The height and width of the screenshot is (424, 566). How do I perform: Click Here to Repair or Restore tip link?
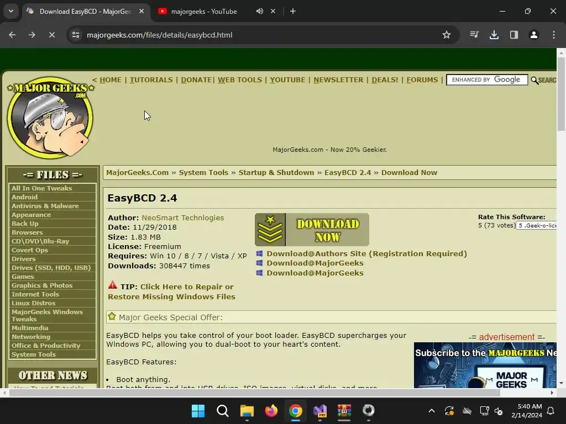pyautogui.click(x=171, y=291)
